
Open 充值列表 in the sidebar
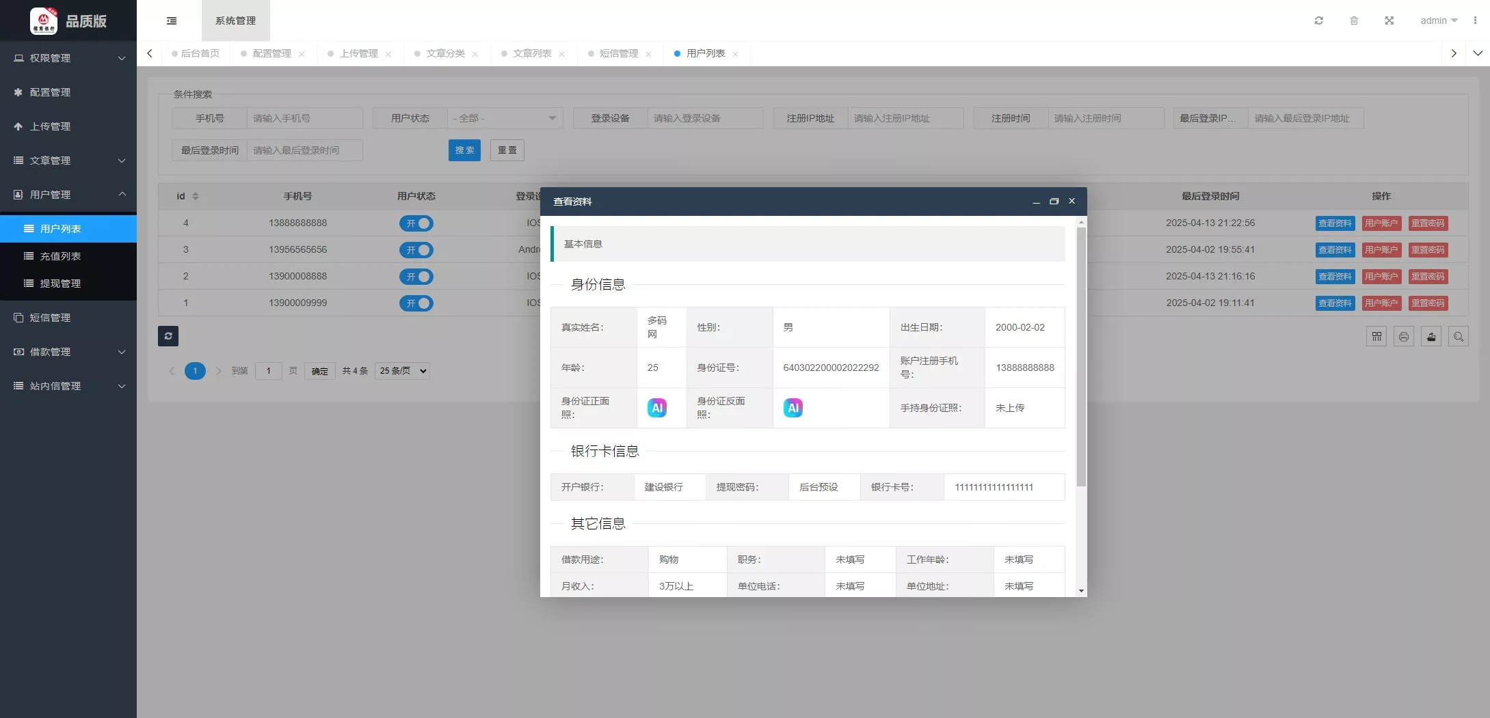click(x=60, y=256)
